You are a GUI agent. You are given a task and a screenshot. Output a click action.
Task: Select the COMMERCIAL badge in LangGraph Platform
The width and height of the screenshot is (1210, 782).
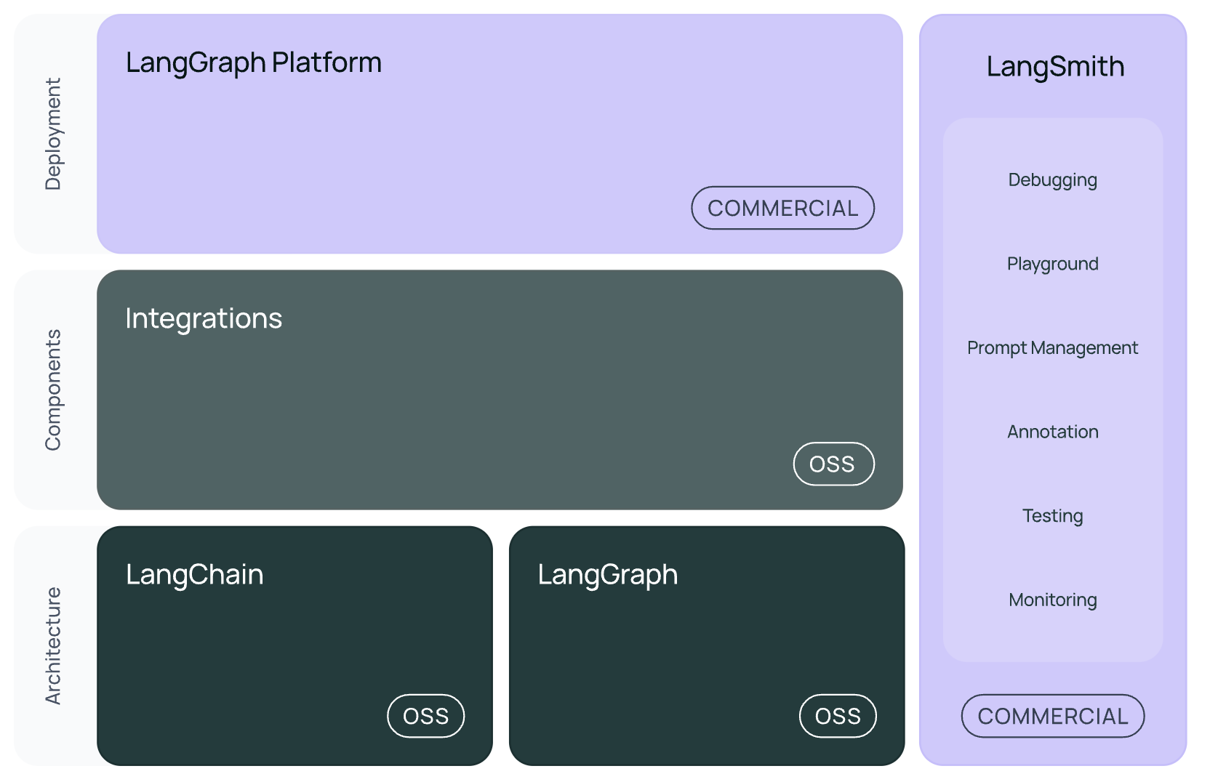[x=782, y=208]
